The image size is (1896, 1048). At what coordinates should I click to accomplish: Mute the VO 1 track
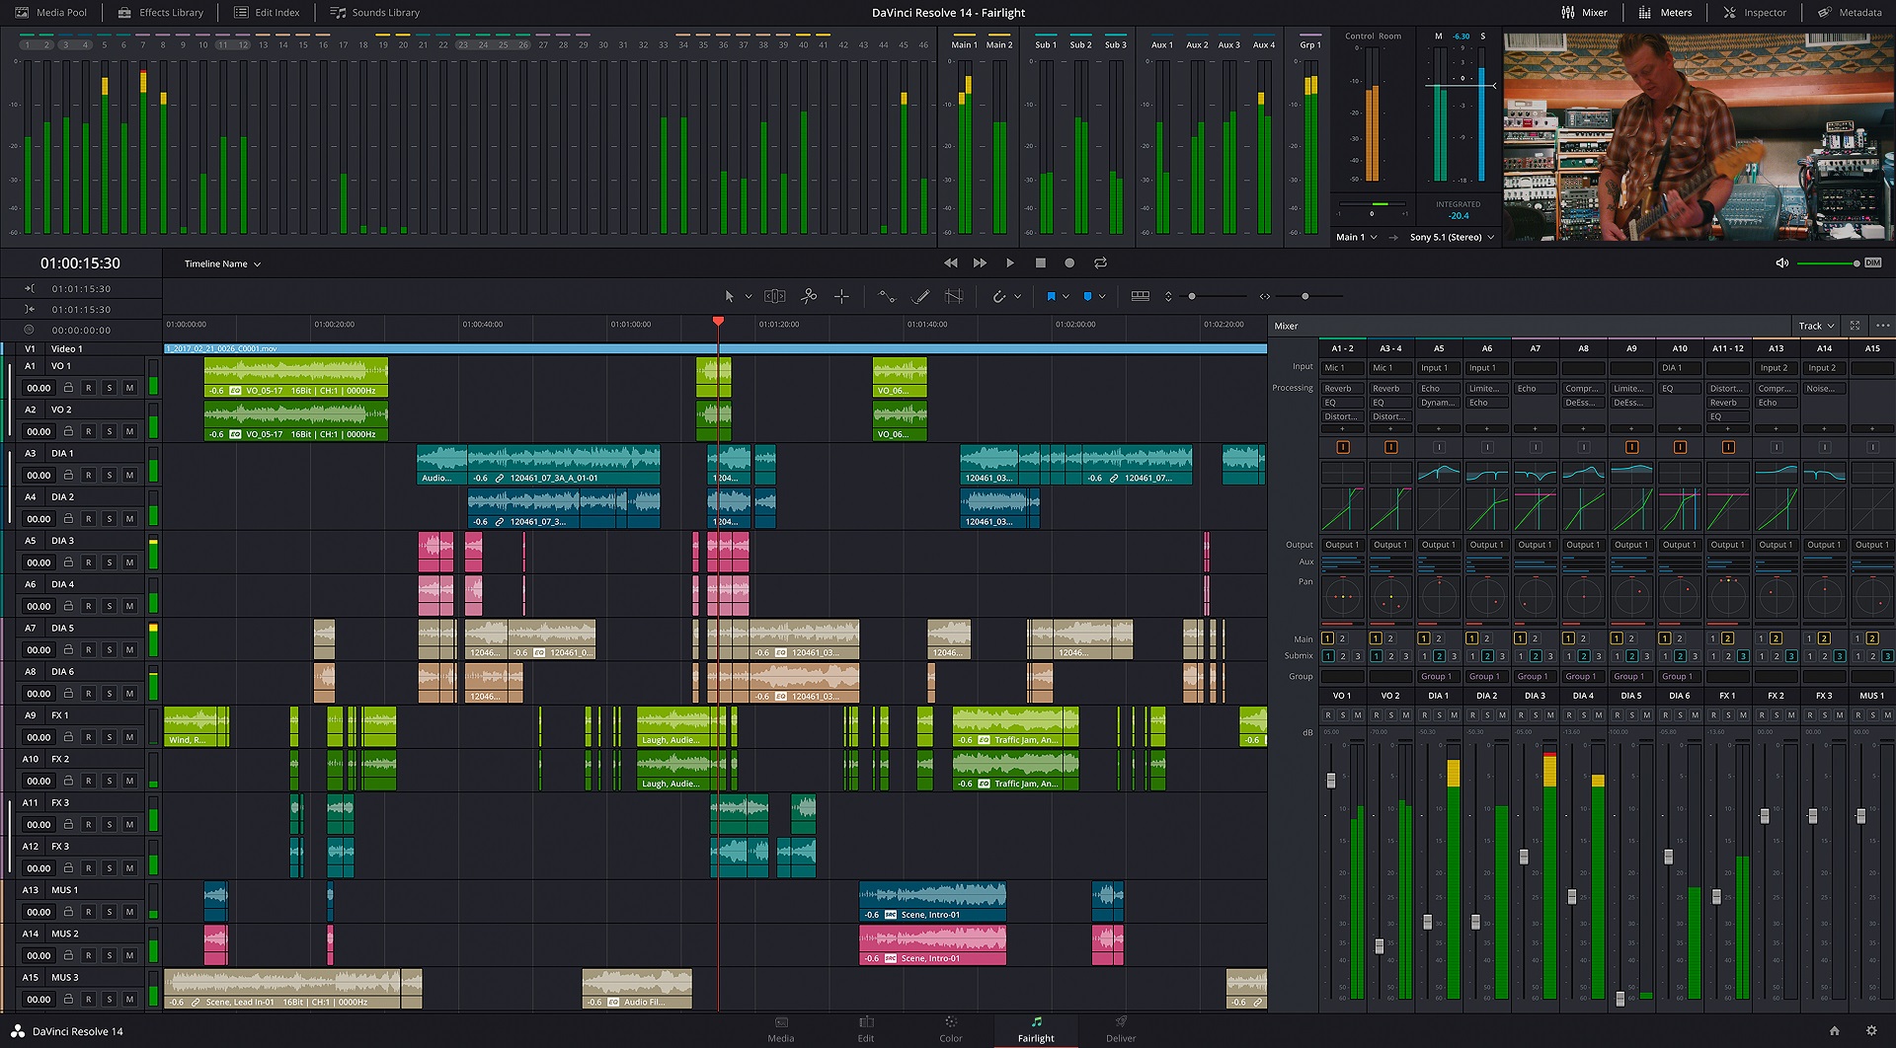[x=129, y=388]
